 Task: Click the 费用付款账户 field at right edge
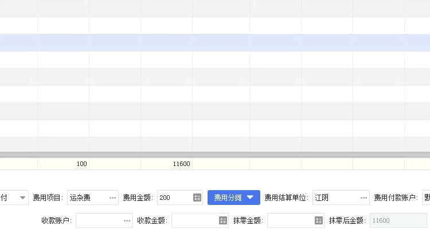click(x=426, y=198)
